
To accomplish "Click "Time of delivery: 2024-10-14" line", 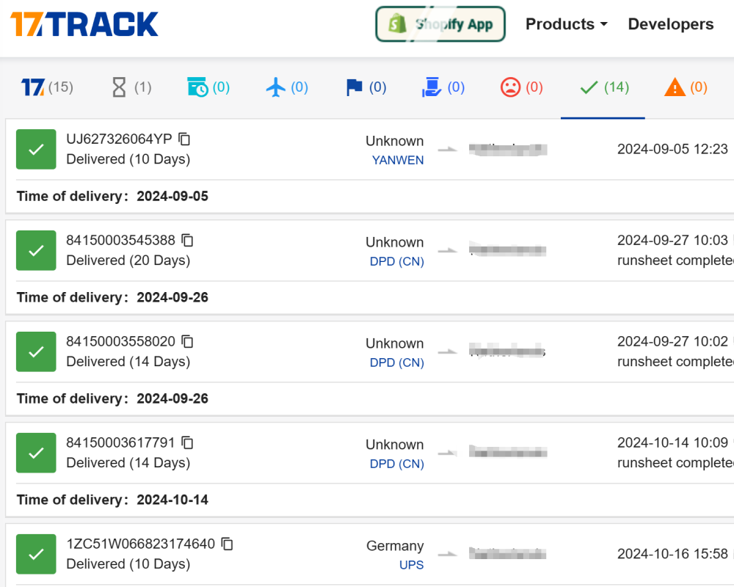I will tap(112, 500).
